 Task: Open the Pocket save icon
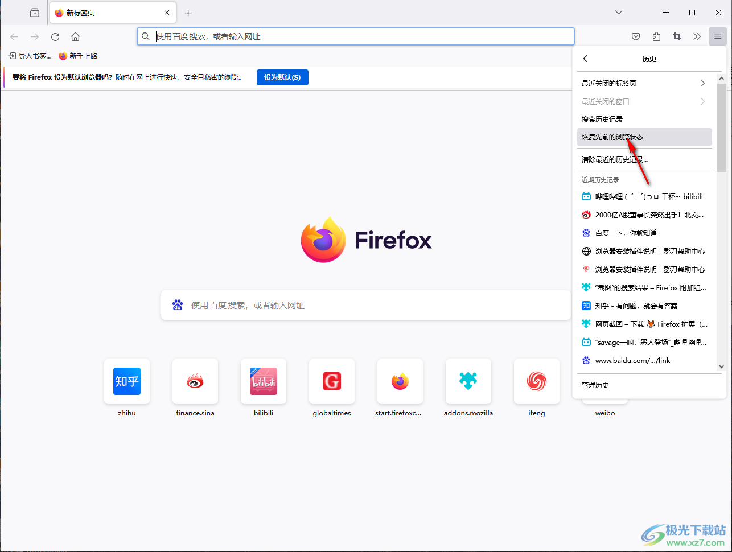pos(636,36)
